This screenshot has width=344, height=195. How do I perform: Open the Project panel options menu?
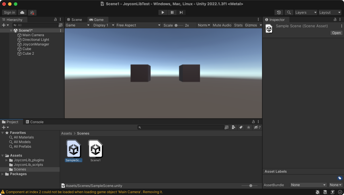258,122
